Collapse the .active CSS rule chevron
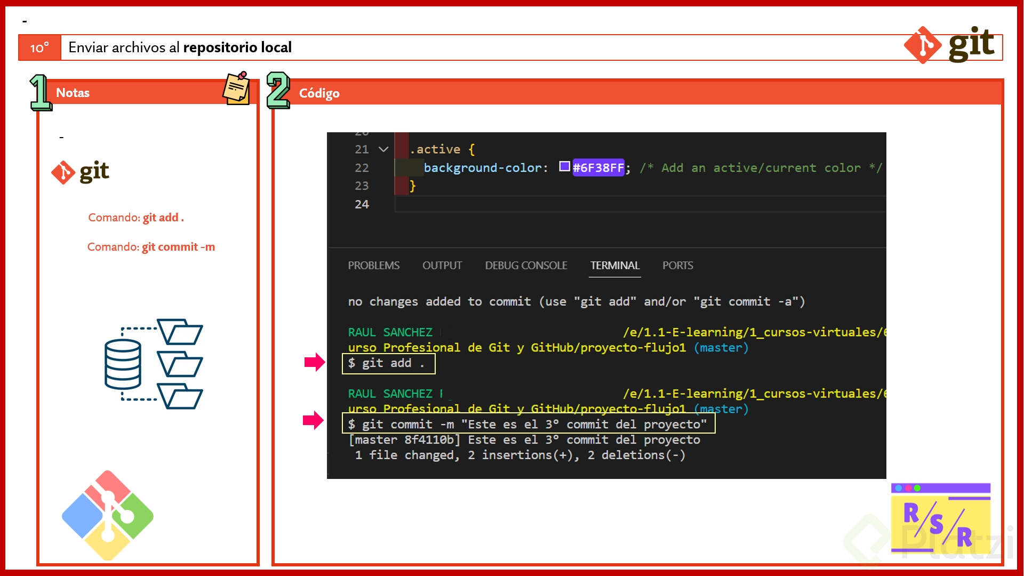Screen dimensions: 1024x576 383,149
